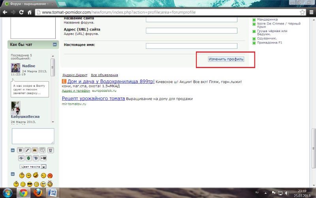This screenshot has width=316, height=198.
Task: Open the Chrome menu button
Action: tap(310, 12)
